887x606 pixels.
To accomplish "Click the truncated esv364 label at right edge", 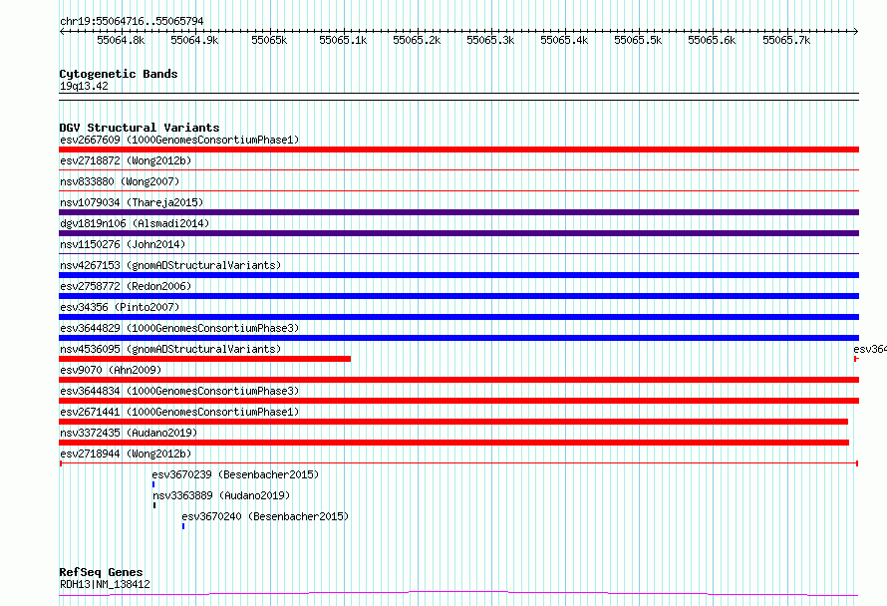I will coord(870,349).
